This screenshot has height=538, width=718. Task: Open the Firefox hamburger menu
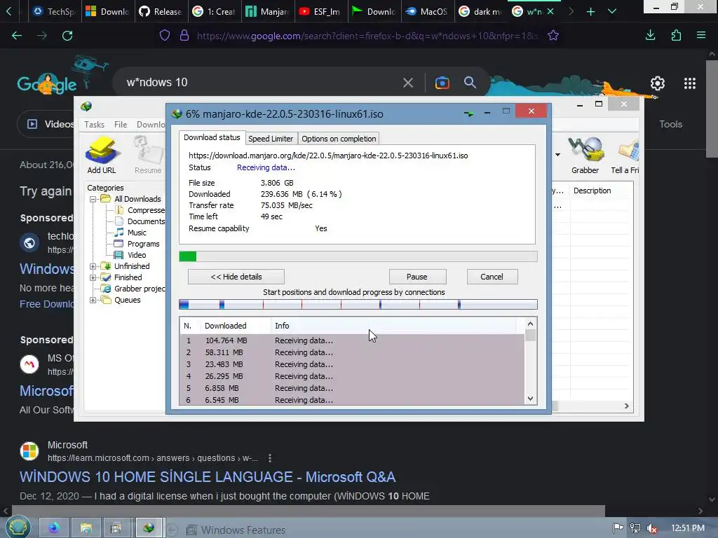click(701, 35)
